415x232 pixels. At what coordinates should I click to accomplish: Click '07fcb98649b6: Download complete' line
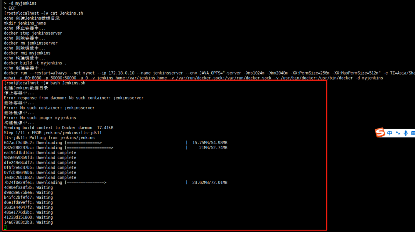[40, 173]
